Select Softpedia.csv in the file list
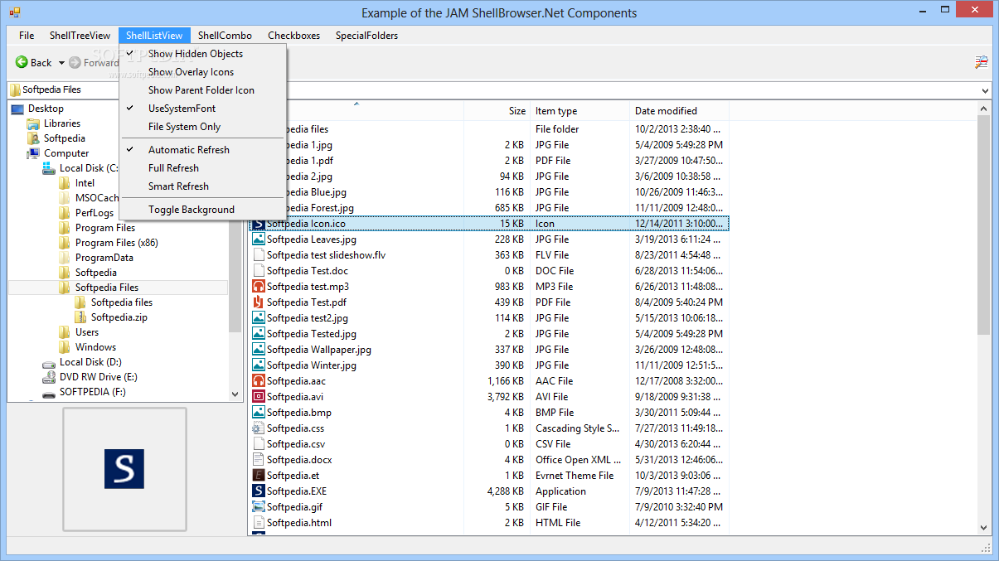 click(296, 444)
